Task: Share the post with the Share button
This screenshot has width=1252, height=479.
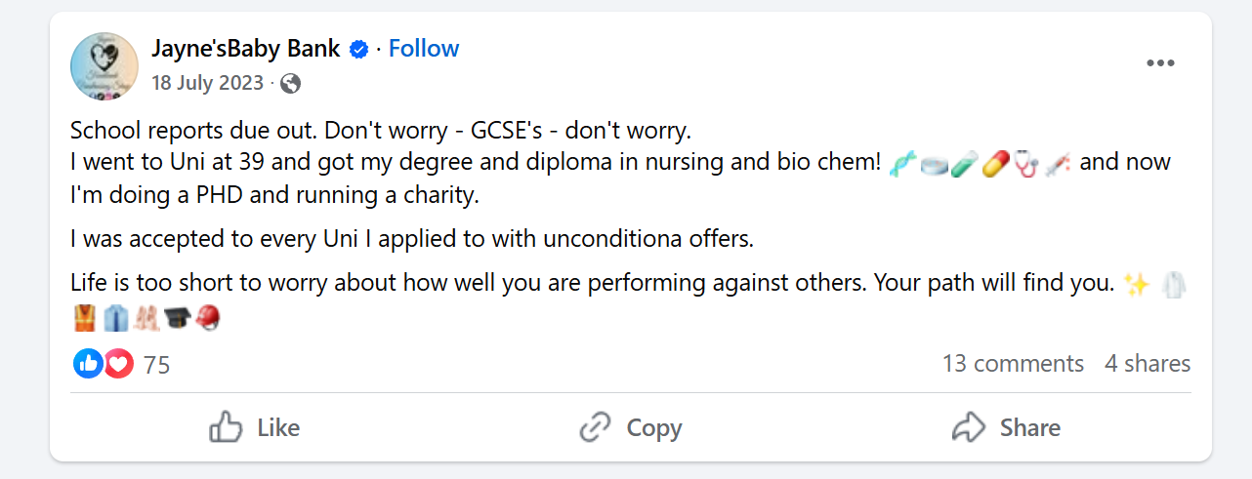Action: click(1006, 427)
